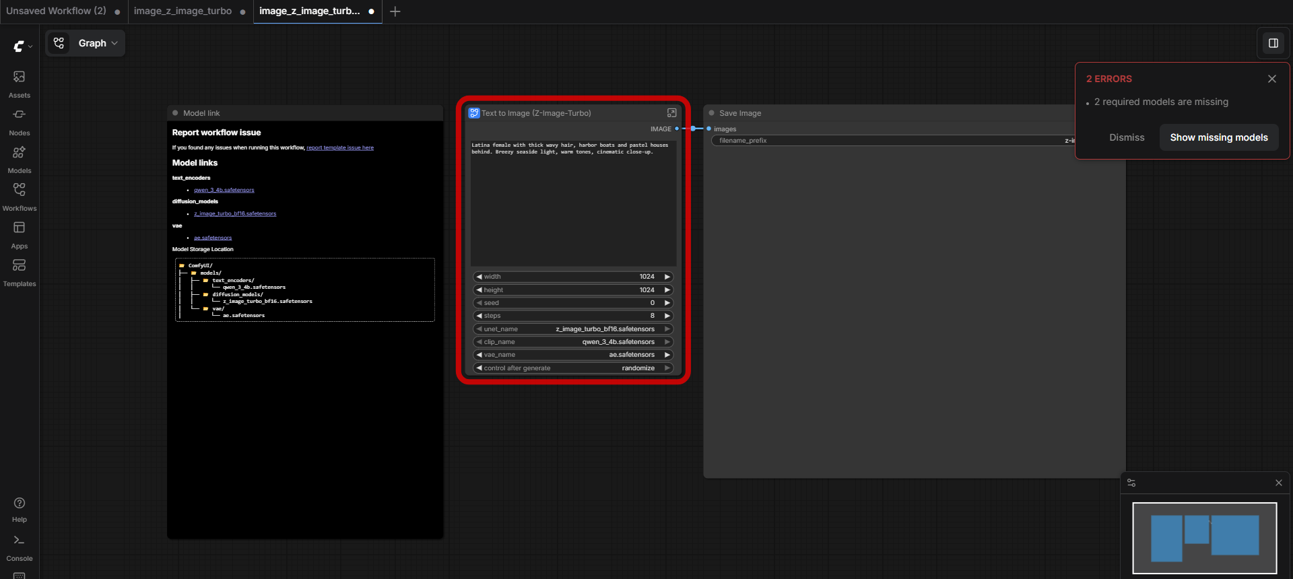This screenshot has width=1293, height=579.
Task: Open the unet_name model dropdown
Action: pos(573,329)
